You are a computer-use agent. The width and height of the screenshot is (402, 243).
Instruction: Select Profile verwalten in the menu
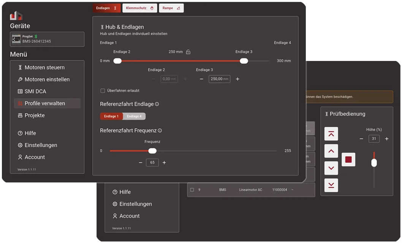point(47,103)
